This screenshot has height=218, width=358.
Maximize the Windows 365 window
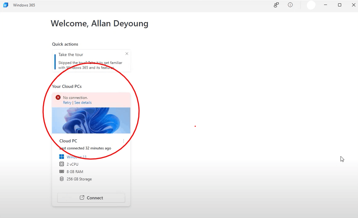coord(340,5)
